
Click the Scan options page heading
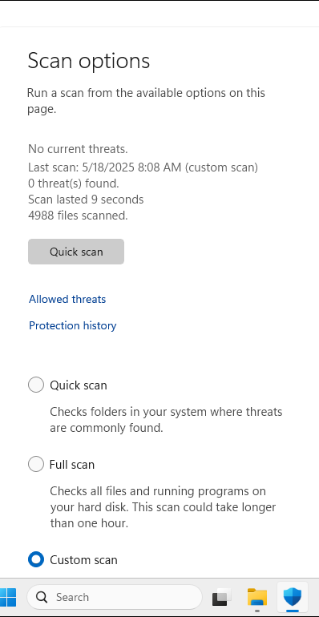pos(89,61)
